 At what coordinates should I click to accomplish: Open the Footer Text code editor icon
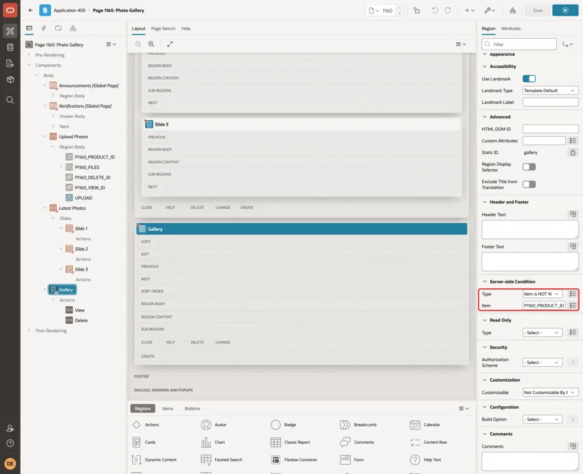tap(573, 246)
